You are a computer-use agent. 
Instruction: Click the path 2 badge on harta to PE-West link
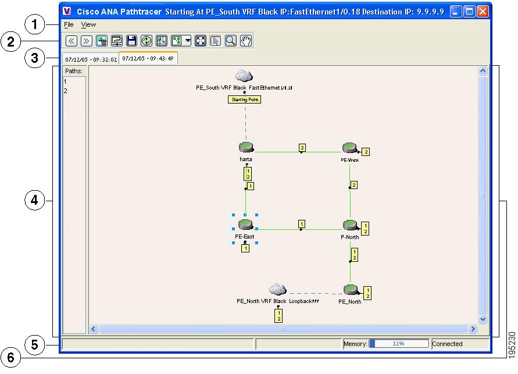(302, 148)
